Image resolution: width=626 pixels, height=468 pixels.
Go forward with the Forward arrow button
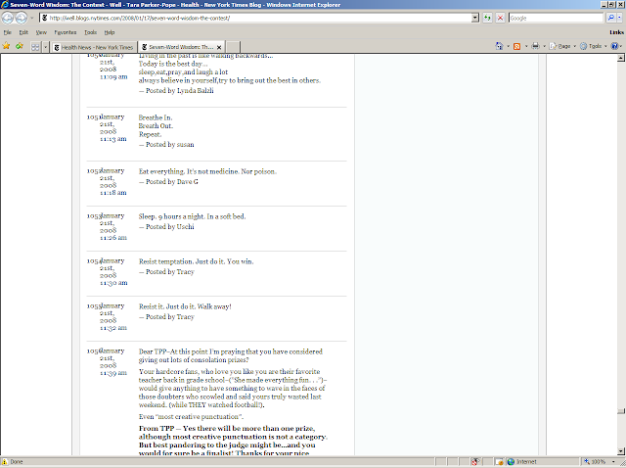point(22,18)
